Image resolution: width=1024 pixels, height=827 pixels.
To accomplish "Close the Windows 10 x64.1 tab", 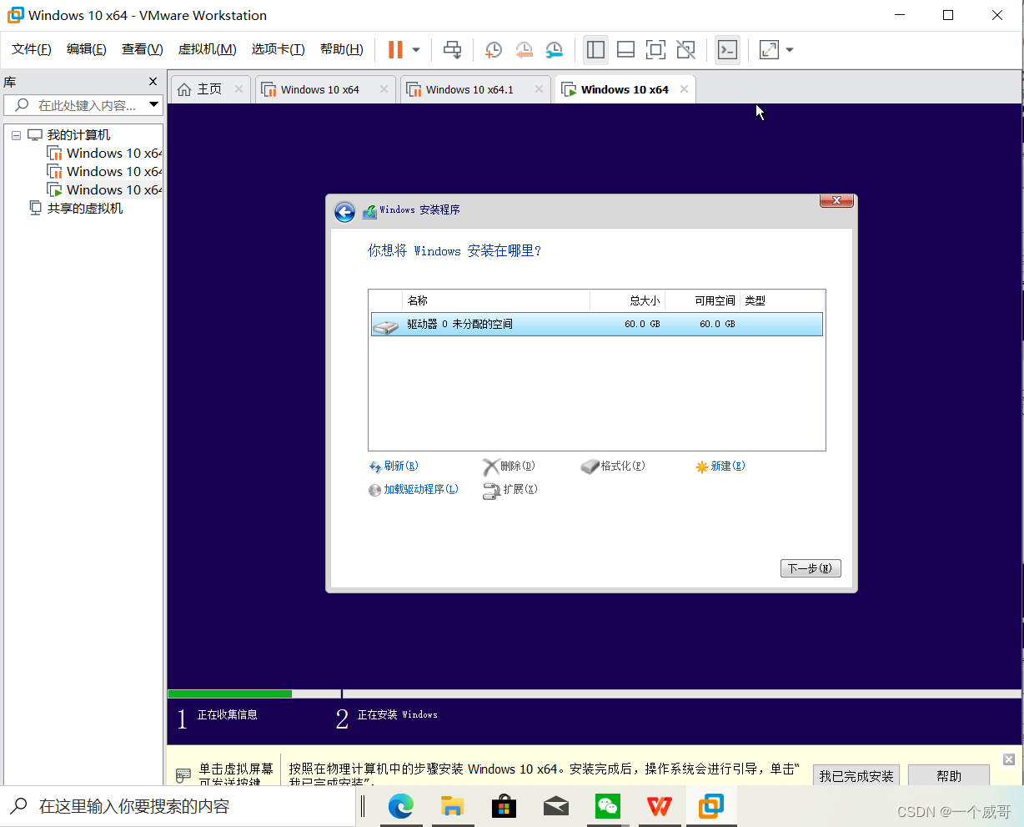I will (539, 89).
